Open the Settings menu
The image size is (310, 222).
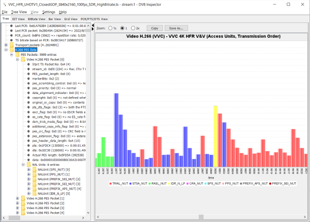(49, 11)
